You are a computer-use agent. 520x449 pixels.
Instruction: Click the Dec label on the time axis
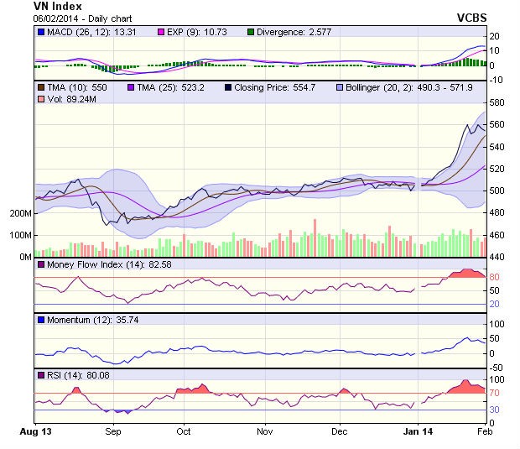(339, 432)
